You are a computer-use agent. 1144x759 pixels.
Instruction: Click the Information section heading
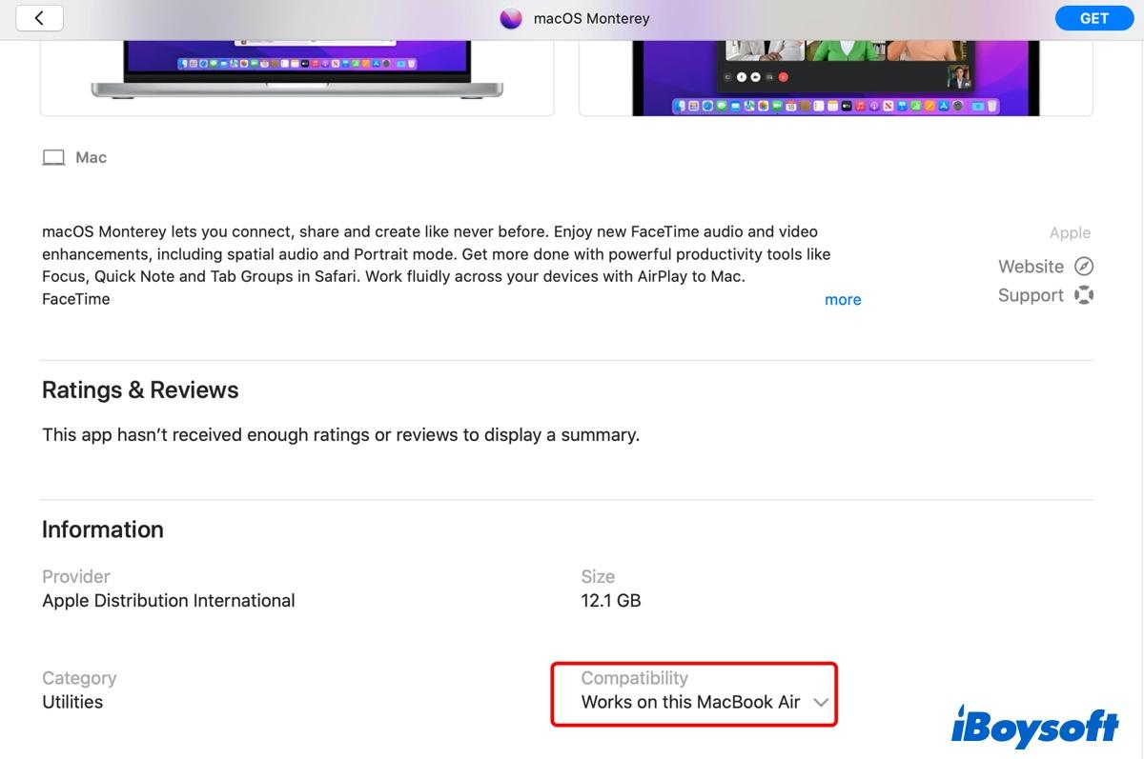point(103,529)
